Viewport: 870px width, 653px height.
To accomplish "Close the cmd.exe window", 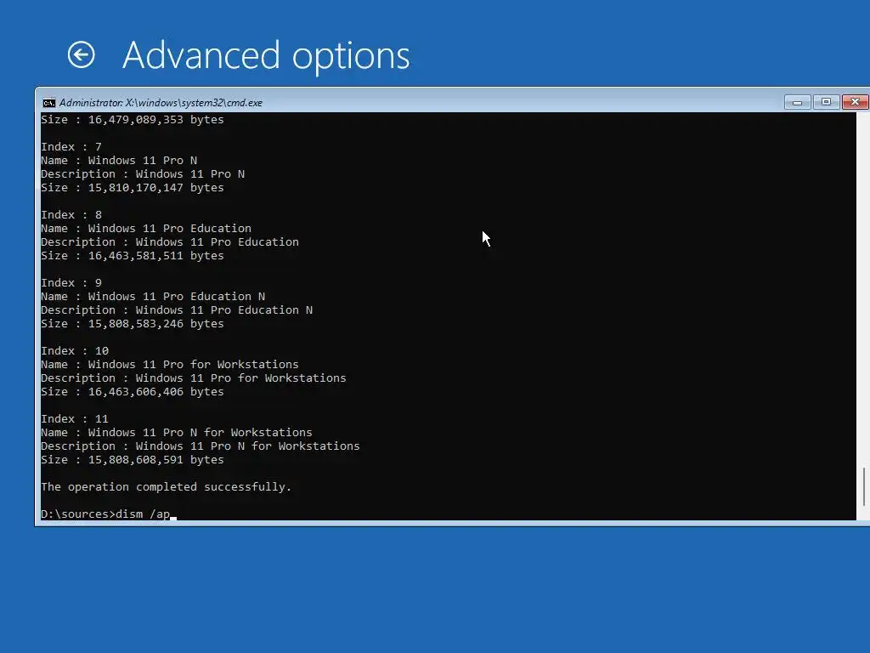I will pos(855,102).
